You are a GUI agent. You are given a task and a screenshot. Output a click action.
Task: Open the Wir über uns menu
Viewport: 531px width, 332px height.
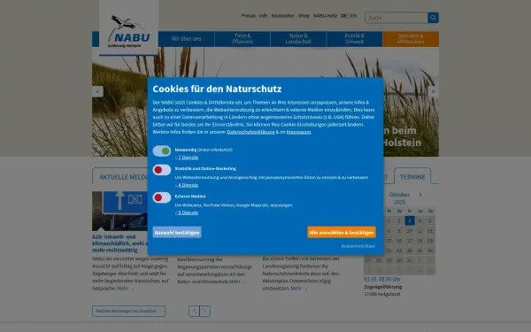pos(186,39)
